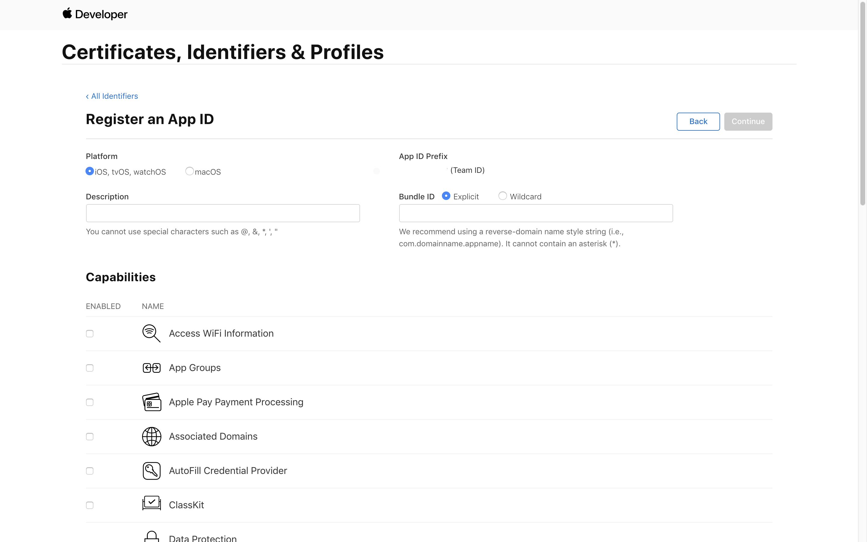Viewport: 867px width, 542px height.
Task: Check the ClassKit capability box
Action: (90, 505)
